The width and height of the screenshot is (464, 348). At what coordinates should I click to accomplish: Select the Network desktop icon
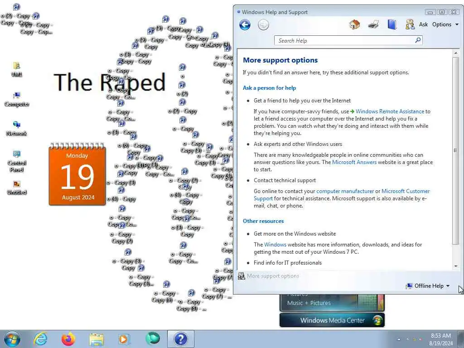point(17,128)
